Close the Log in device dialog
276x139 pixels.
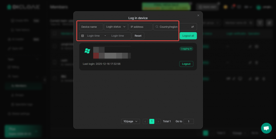click(x=198, y=15)
